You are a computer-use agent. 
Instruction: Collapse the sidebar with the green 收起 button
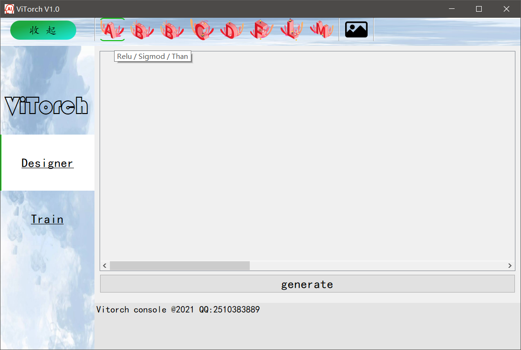tap(43, 30)
